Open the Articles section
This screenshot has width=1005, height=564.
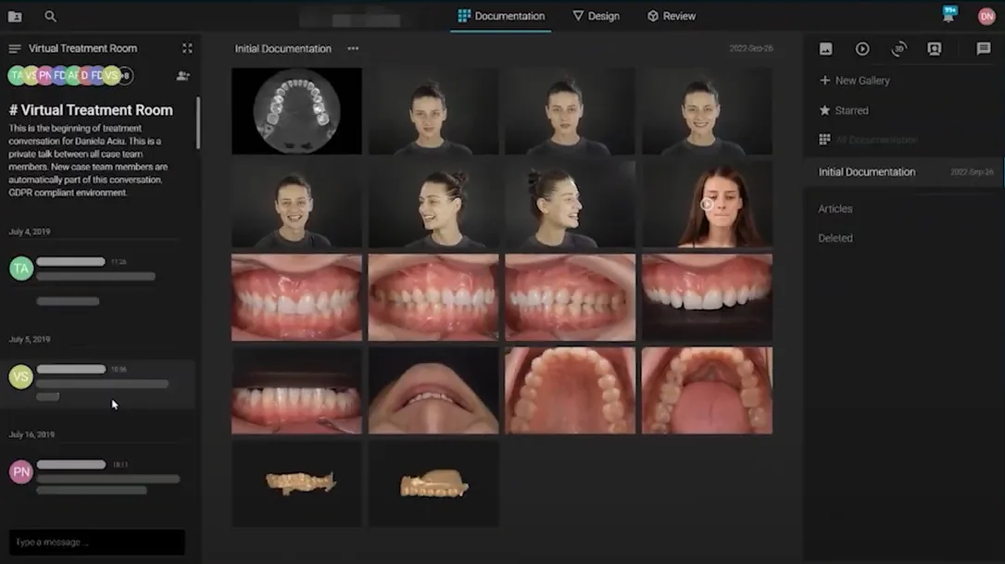coord(835,209)
